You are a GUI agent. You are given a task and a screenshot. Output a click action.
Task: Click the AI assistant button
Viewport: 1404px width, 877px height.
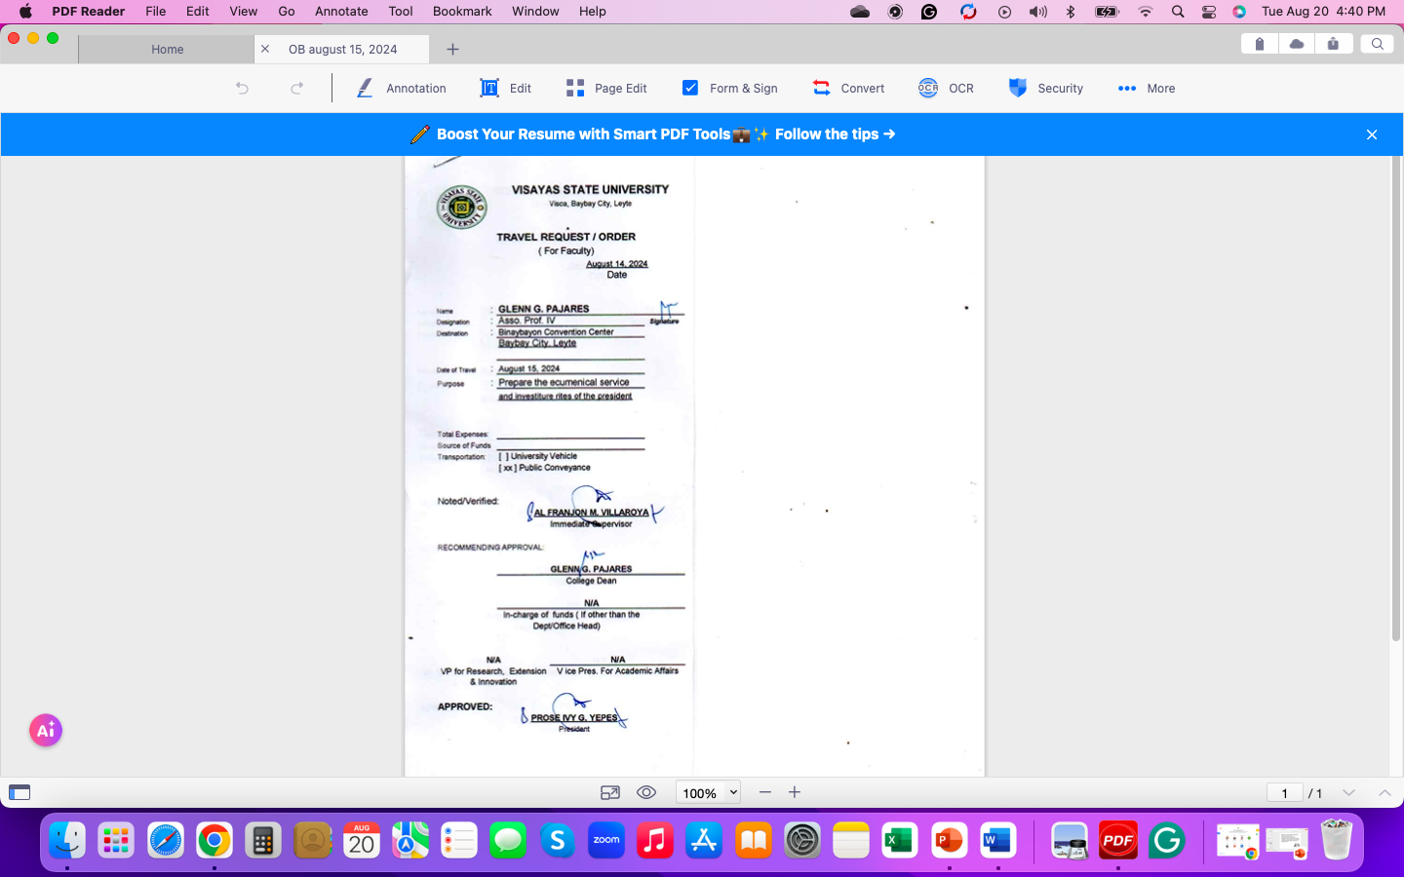46,730
